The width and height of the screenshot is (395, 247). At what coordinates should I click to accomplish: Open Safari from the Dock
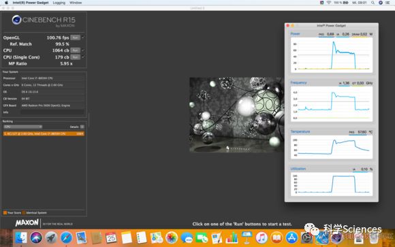point(66,237)
